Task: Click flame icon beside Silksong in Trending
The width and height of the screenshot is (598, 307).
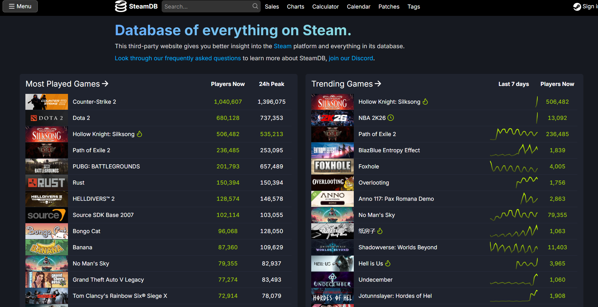Action: tap(425, 101)
